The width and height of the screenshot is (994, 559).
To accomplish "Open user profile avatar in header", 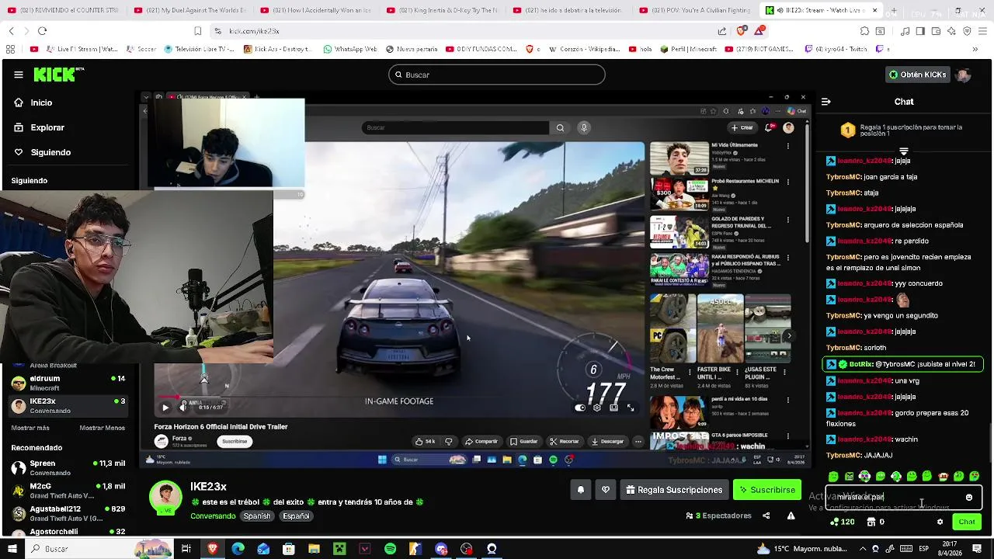I will [x=963, y=75].
